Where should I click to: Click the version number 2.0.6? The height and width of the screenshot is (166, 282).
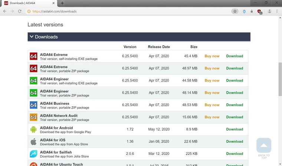(130, 154)
